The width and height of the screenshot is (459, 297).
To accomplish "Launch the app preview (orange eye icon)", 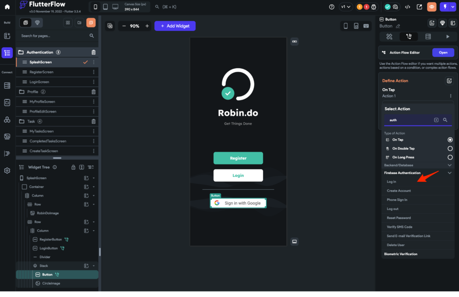I will click(x=432, y=6).
